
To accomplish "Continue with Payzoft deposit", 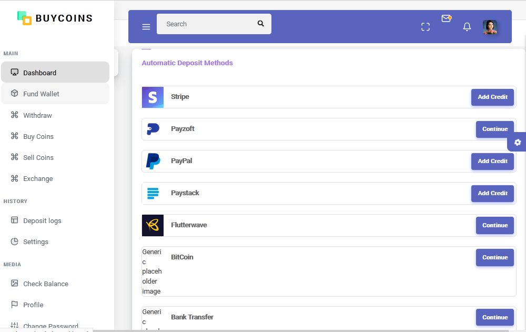I will (495, 129).
